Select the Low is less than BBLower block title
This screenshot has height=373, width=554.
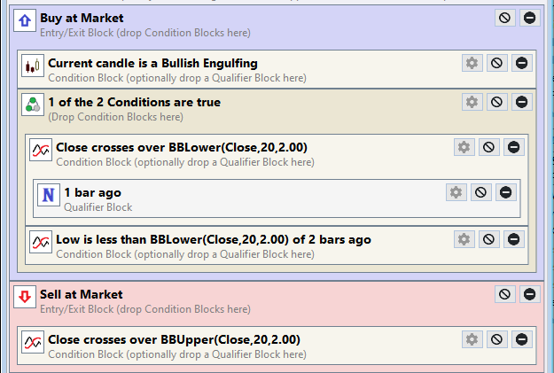[x=214, y=239]
